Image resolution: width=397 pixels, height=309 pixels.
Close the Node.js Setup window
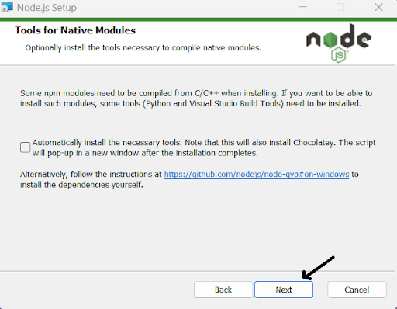click(x=378, y=7)
